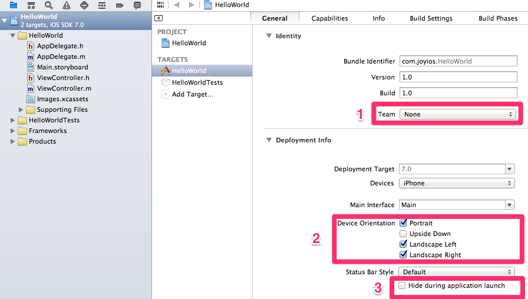
Task: Collapse the Deployment Info section
Action: coord(269,140)
